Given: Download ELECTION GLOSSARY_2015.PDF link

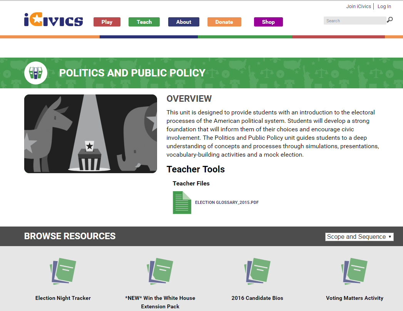Looking at the screenshot, I should (227, 202).
